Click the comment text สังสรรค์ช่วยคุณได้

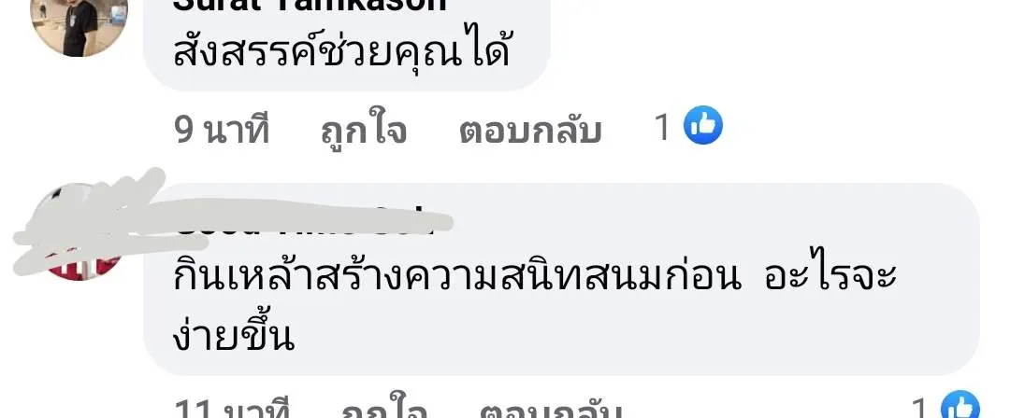[342, 49]
